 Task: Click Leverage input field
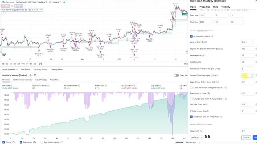tap(247, 55)
